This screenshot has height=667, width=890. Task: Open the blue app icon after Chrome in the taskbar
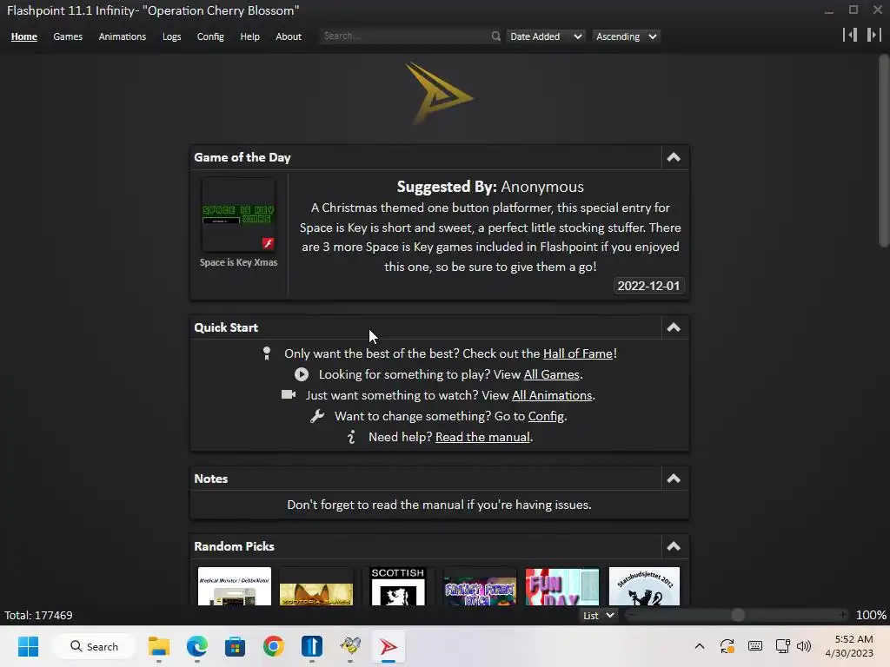pyautogui.click(x=312, y=646)
